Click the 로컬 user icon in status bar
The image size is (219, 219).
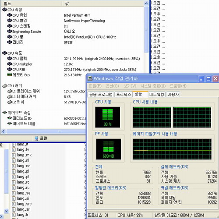(36, 138)
